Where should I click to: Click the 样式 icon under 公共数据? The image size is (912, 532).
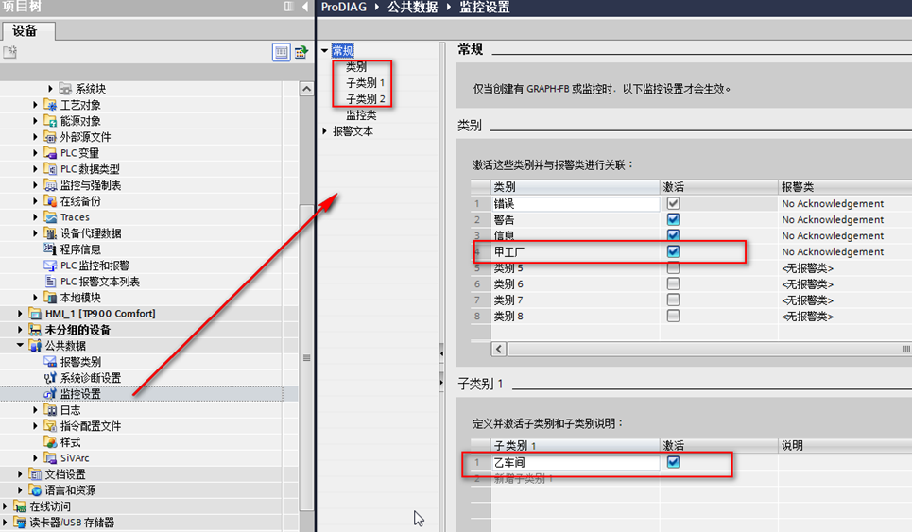[x=51, y=442]
